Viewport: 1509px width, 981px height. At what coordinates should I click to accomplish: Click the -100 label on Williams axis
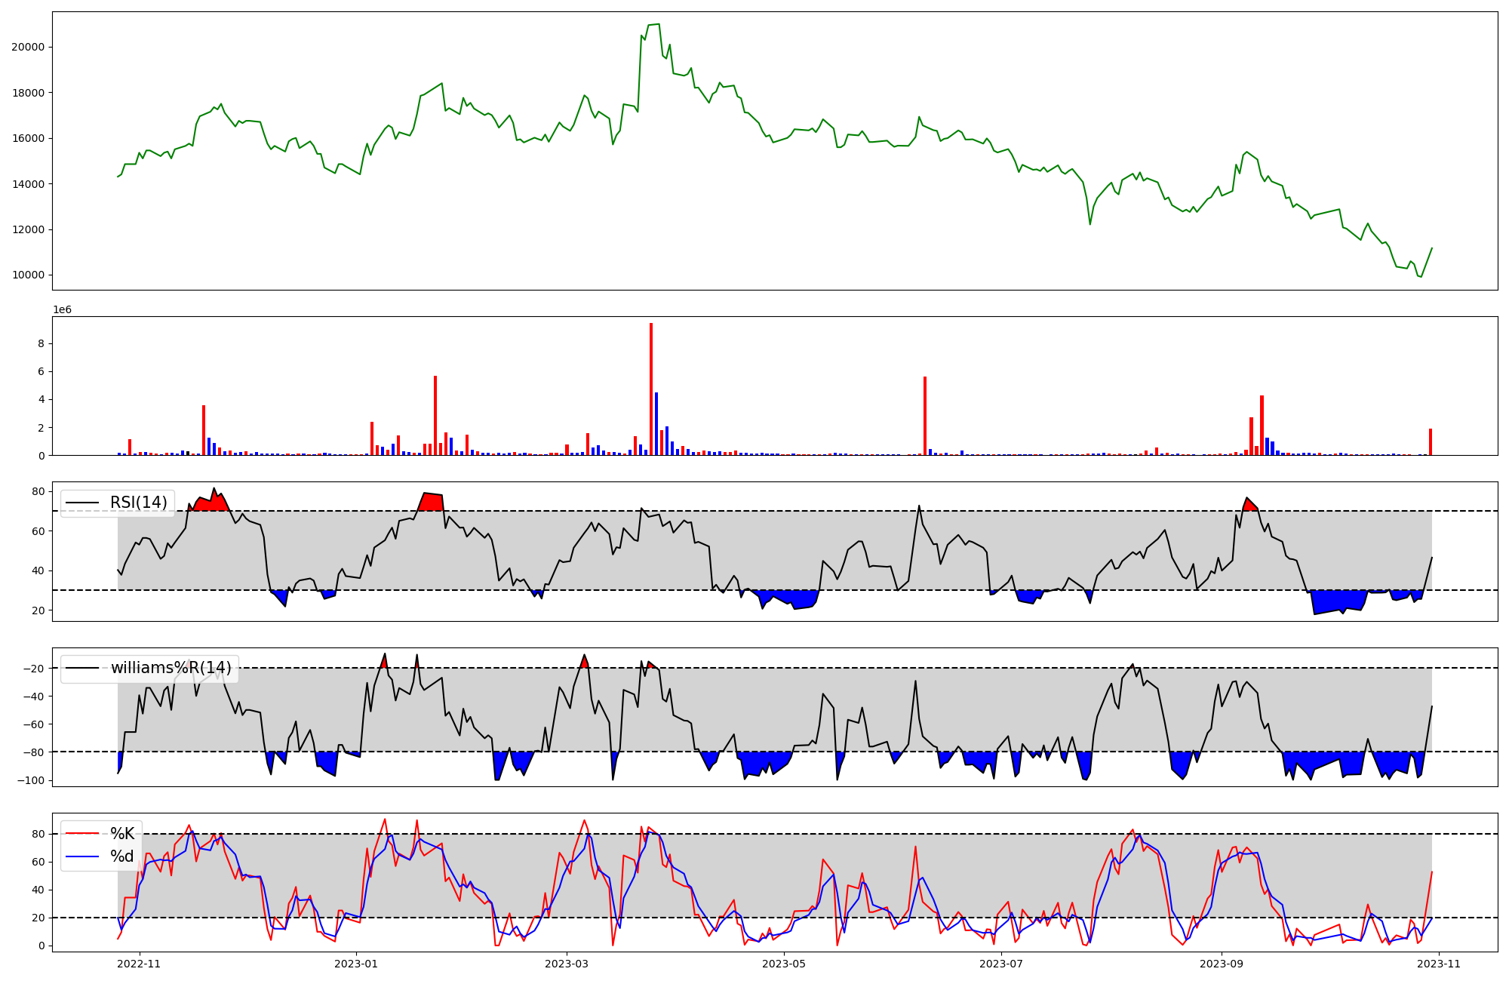pyautogui.click(x=30, y=780)
